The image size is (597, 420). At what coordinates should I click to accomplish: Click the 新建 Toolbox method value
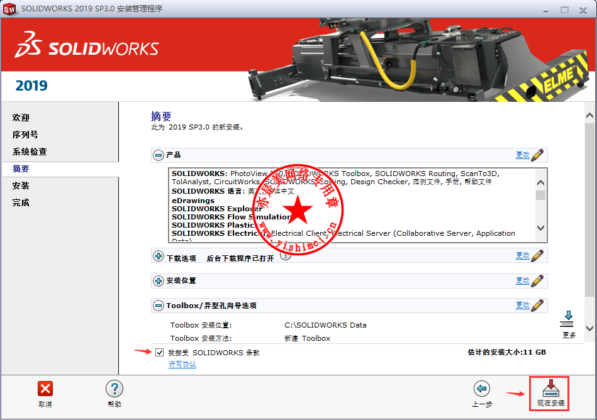[x=307, y=338]
